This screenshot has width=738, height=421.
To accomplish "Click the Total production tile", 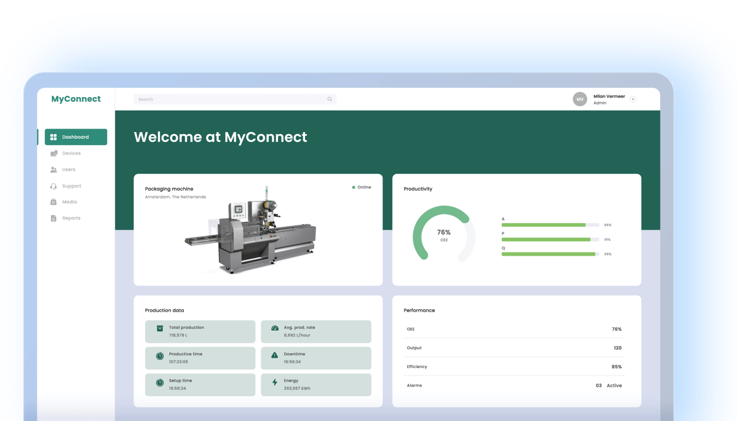I will coord(200,331).
